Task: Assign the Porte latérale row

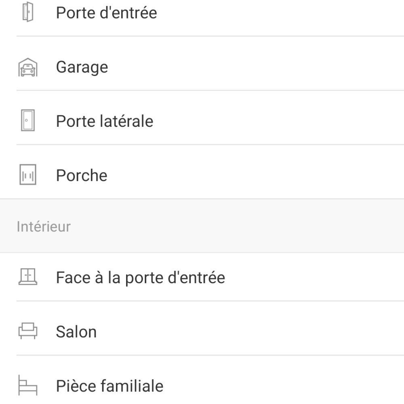Action: pyautogui.click(x=202, y=118)
